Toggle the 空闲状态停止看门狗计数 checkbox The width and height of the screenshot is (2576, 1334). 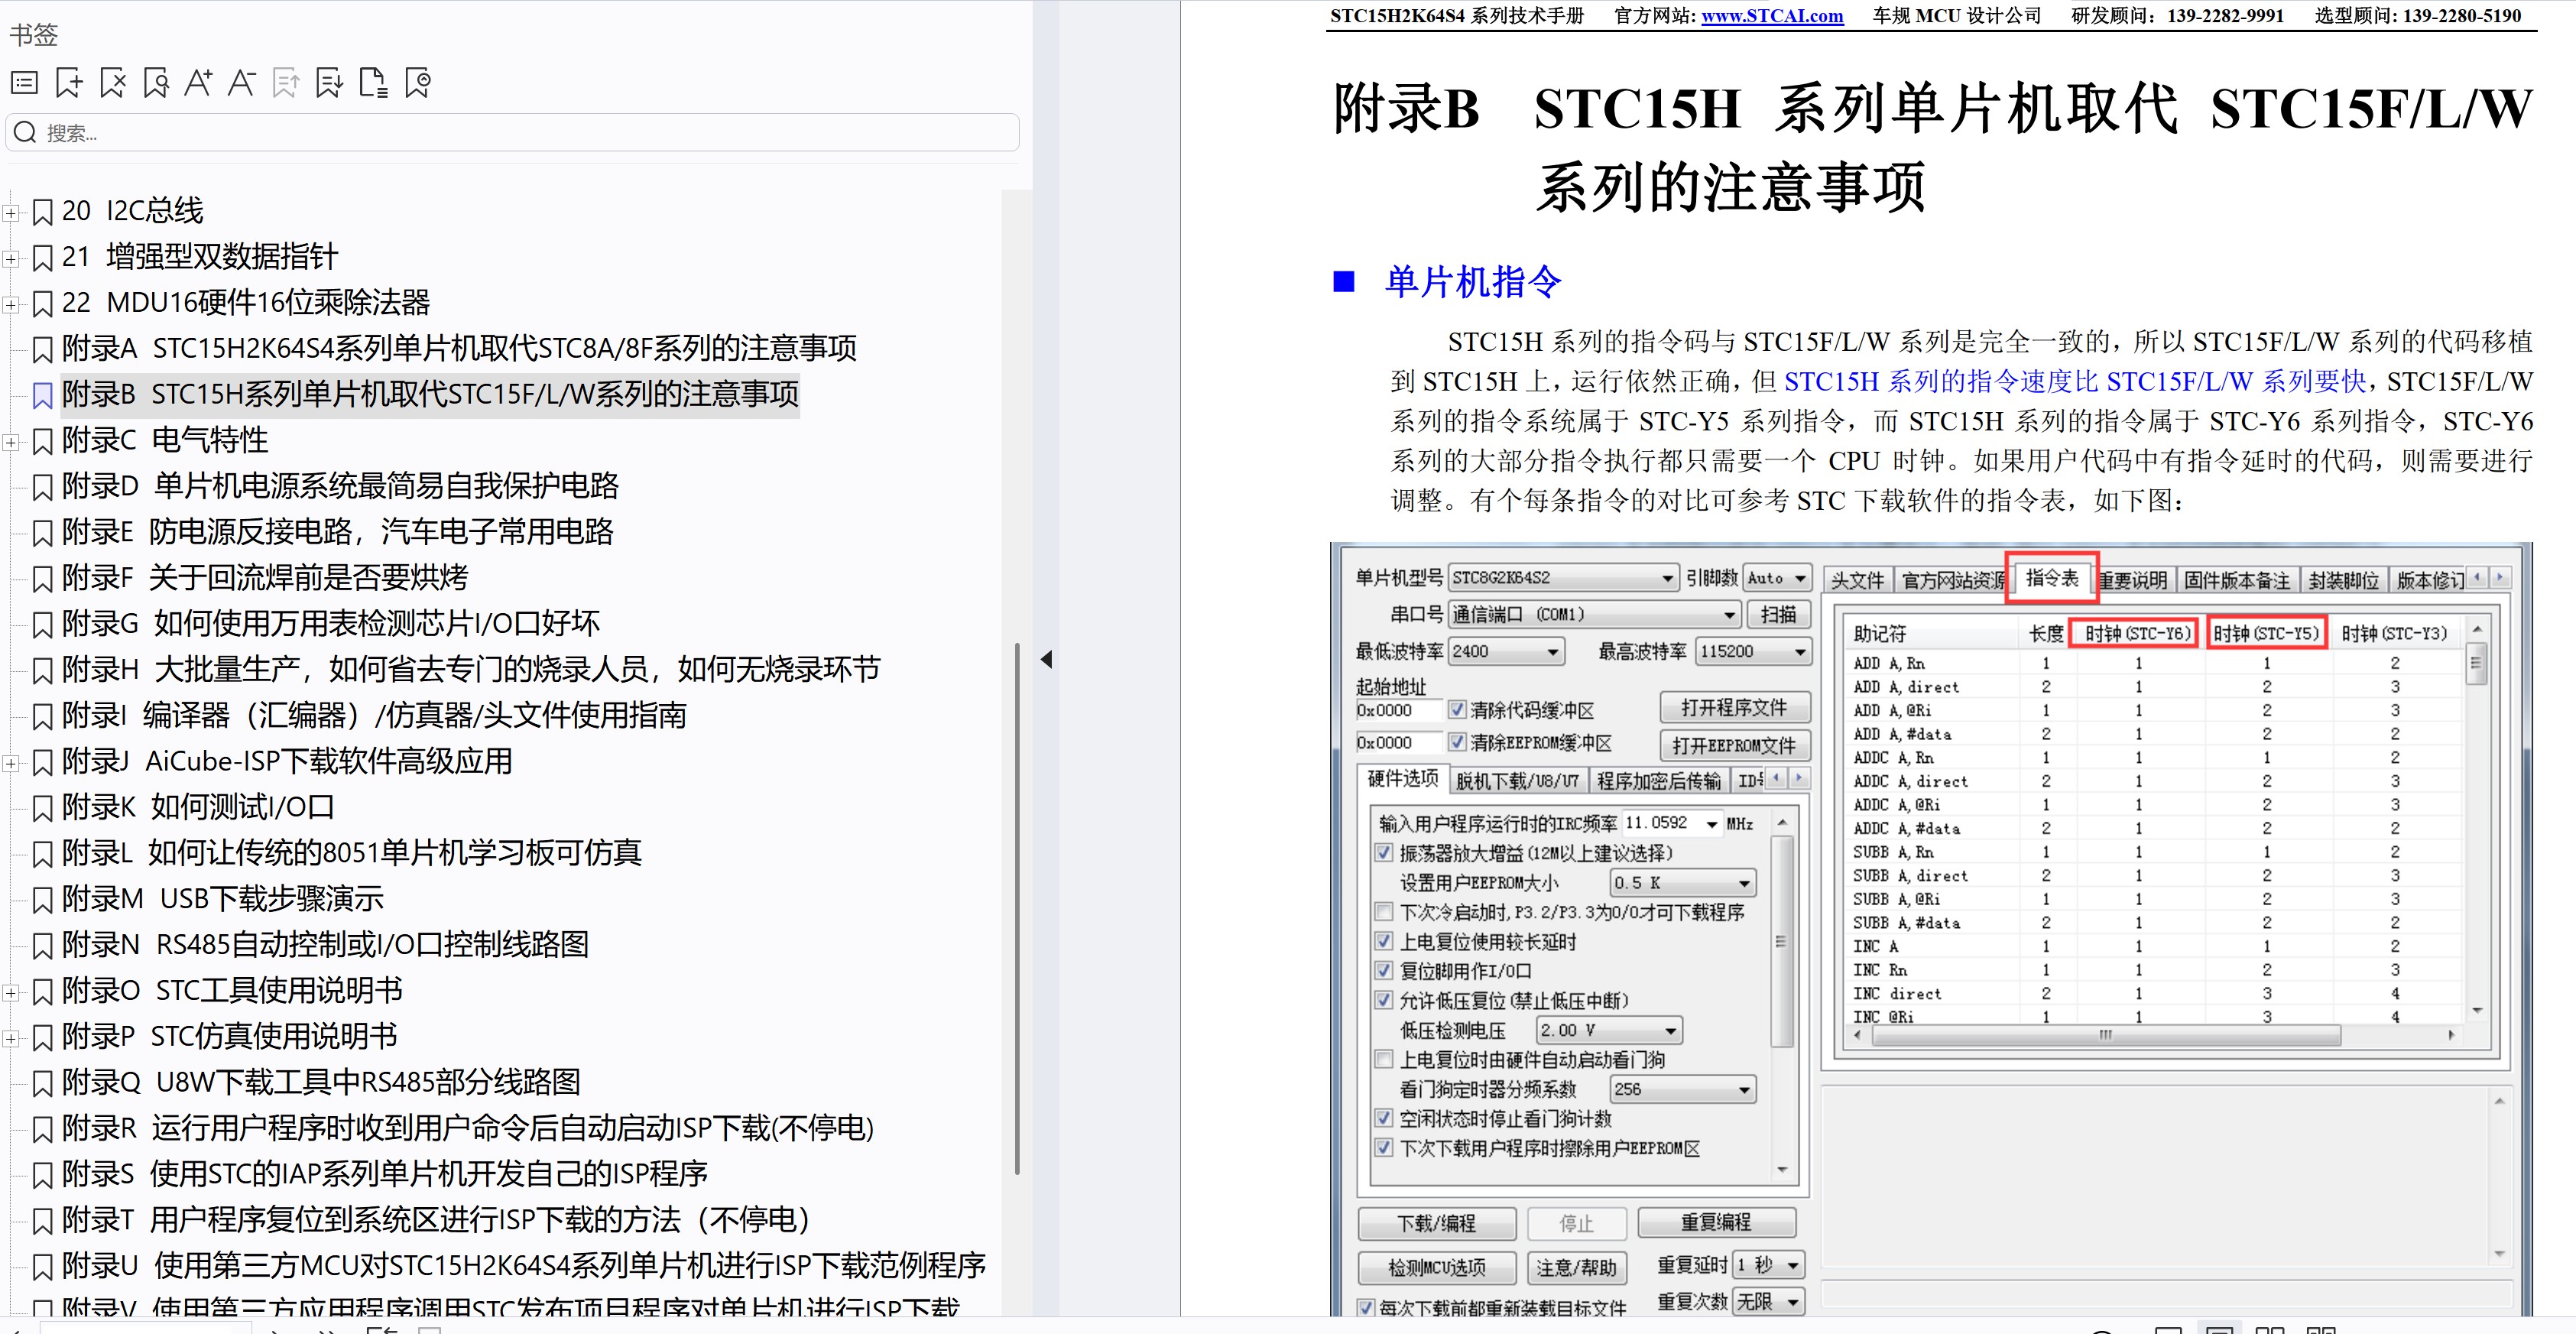pos(1384,1118)
